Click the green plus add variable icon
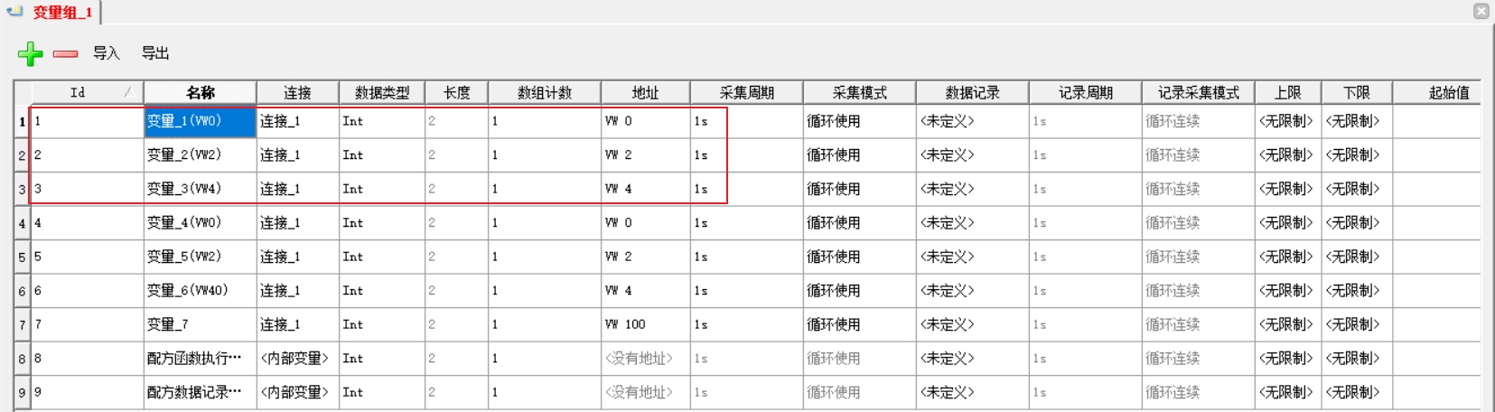The image size is (1495, 412). click(x=30, y=53)
